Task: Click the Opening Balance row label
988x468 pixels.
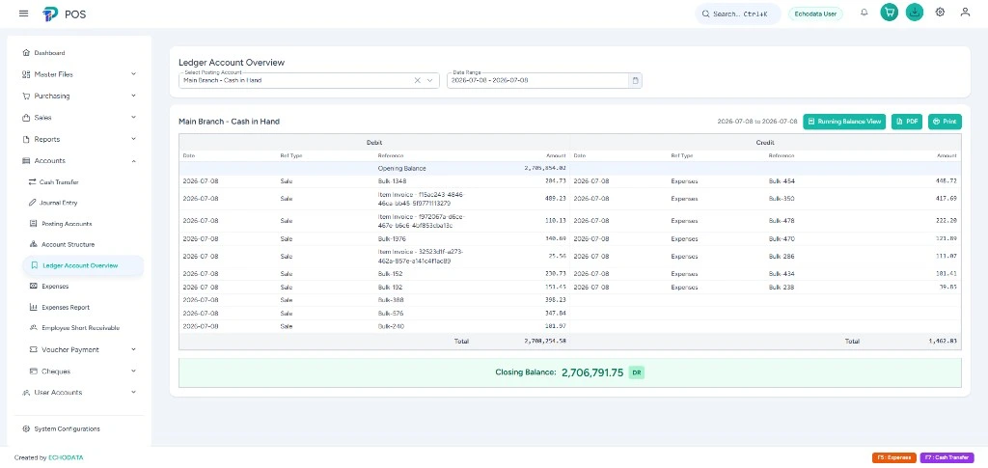Action: [x=402, y=168]
